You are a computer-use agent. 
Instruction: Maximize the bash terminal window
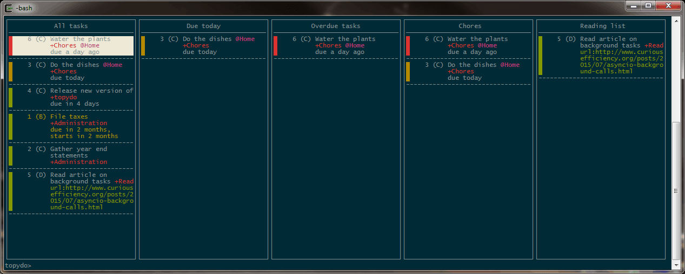(x=648, y=5)
